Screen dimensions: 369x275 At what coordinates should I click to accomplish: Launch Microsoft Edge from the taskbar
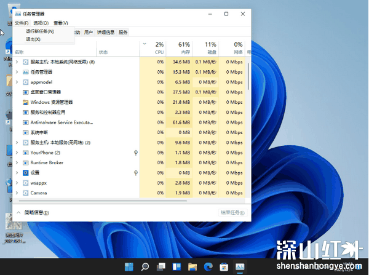pyautogui.click(x=208, y=267)
